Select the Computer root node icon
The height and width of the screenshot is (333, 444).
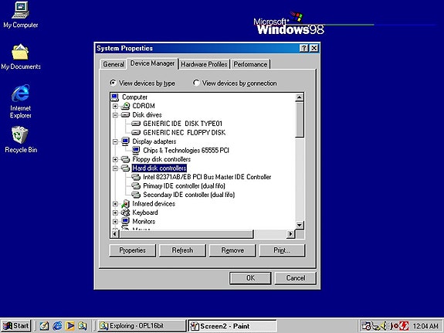click(115, 97)
